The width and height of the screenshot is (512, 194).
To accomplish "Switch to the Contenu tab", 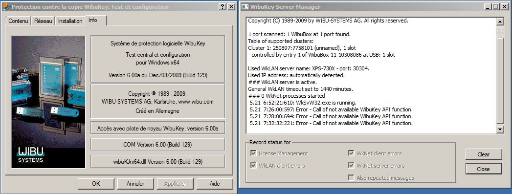I will (x=18, y=21).
